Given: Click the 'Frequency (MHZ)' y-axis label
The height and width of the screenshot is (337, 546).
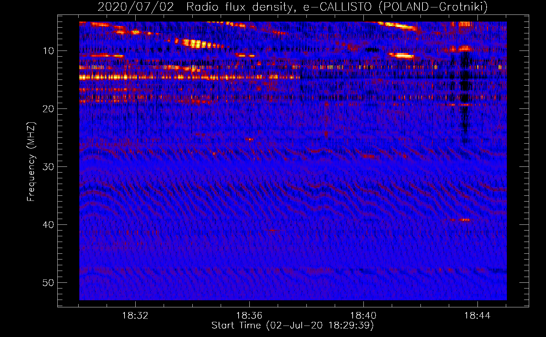Looking at the screenshot, I should [x=31, y=162].
